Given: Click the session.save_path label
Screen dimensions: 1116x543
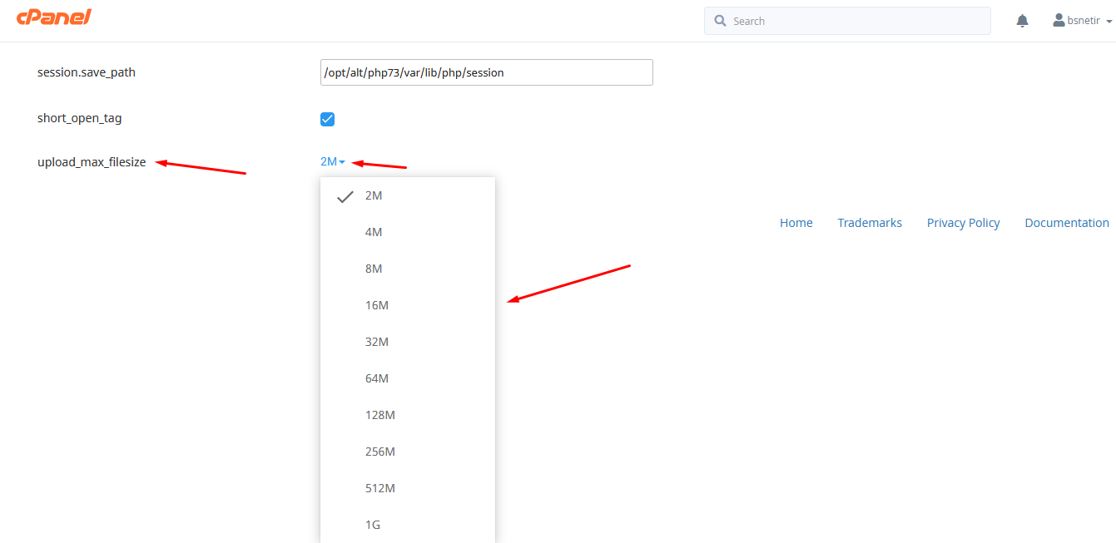Looking at the screenshot, I should (x=87, y=72).
